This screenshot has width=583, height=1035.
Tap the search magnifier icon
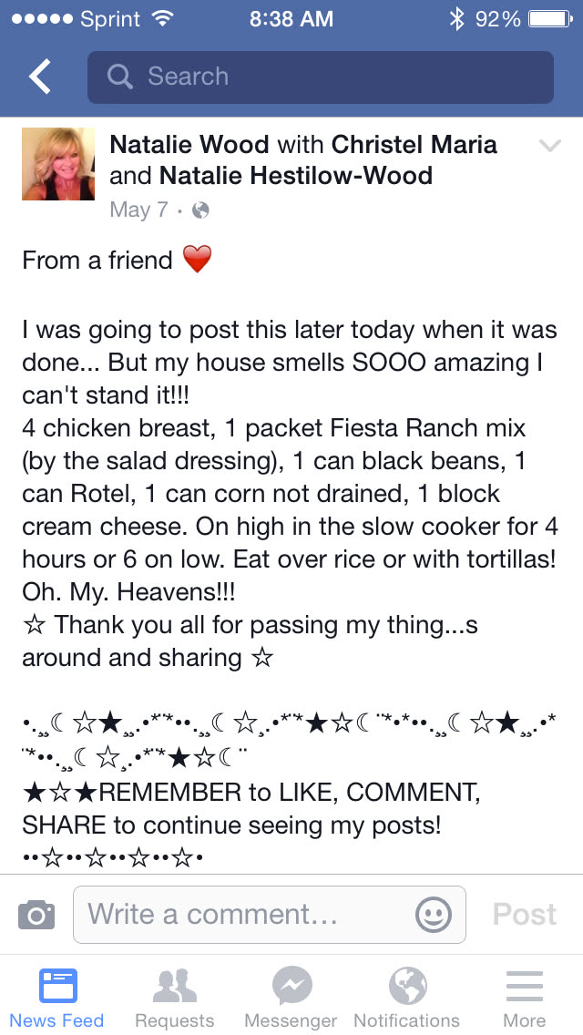pos(119,77)
